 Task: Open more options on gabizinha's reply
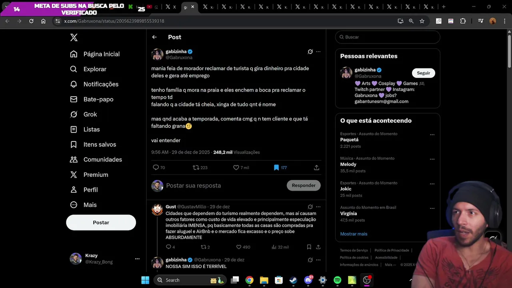point(318,260)
